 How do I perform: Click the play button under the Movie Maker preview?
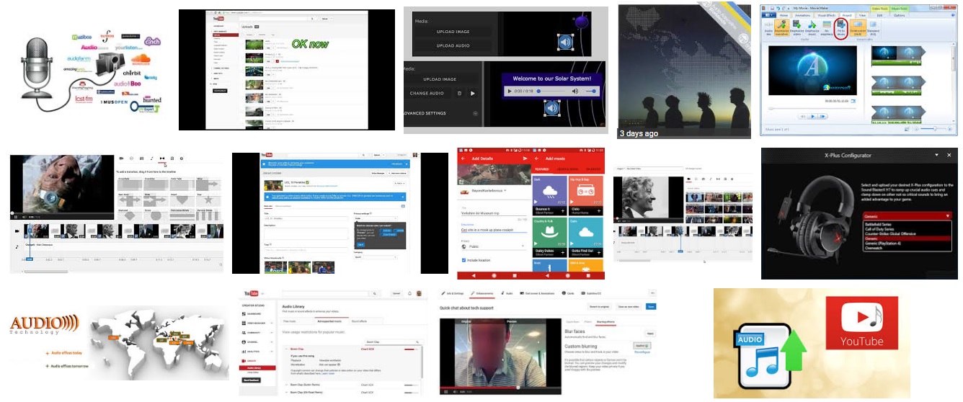tap(813, 116)
